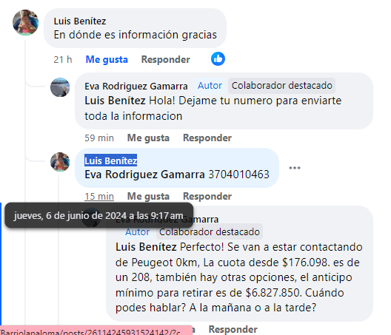Click Luis Benítez's avatar beside the phone number reply
The height and width of the screenshot is (335, 391).
[60, 162]
